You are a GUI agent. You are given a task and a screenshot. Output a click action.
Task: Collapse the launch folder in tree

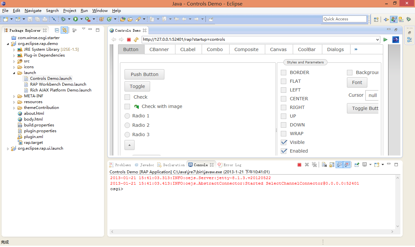[14, 73]
